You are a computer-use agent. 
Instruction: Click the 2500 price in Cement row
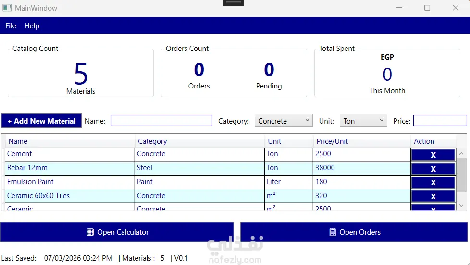362,154
